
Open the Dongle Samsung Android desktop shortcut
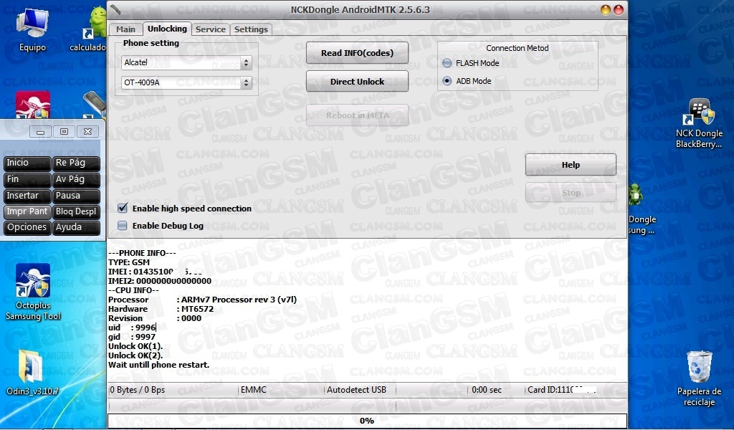(x=641, y=209)
